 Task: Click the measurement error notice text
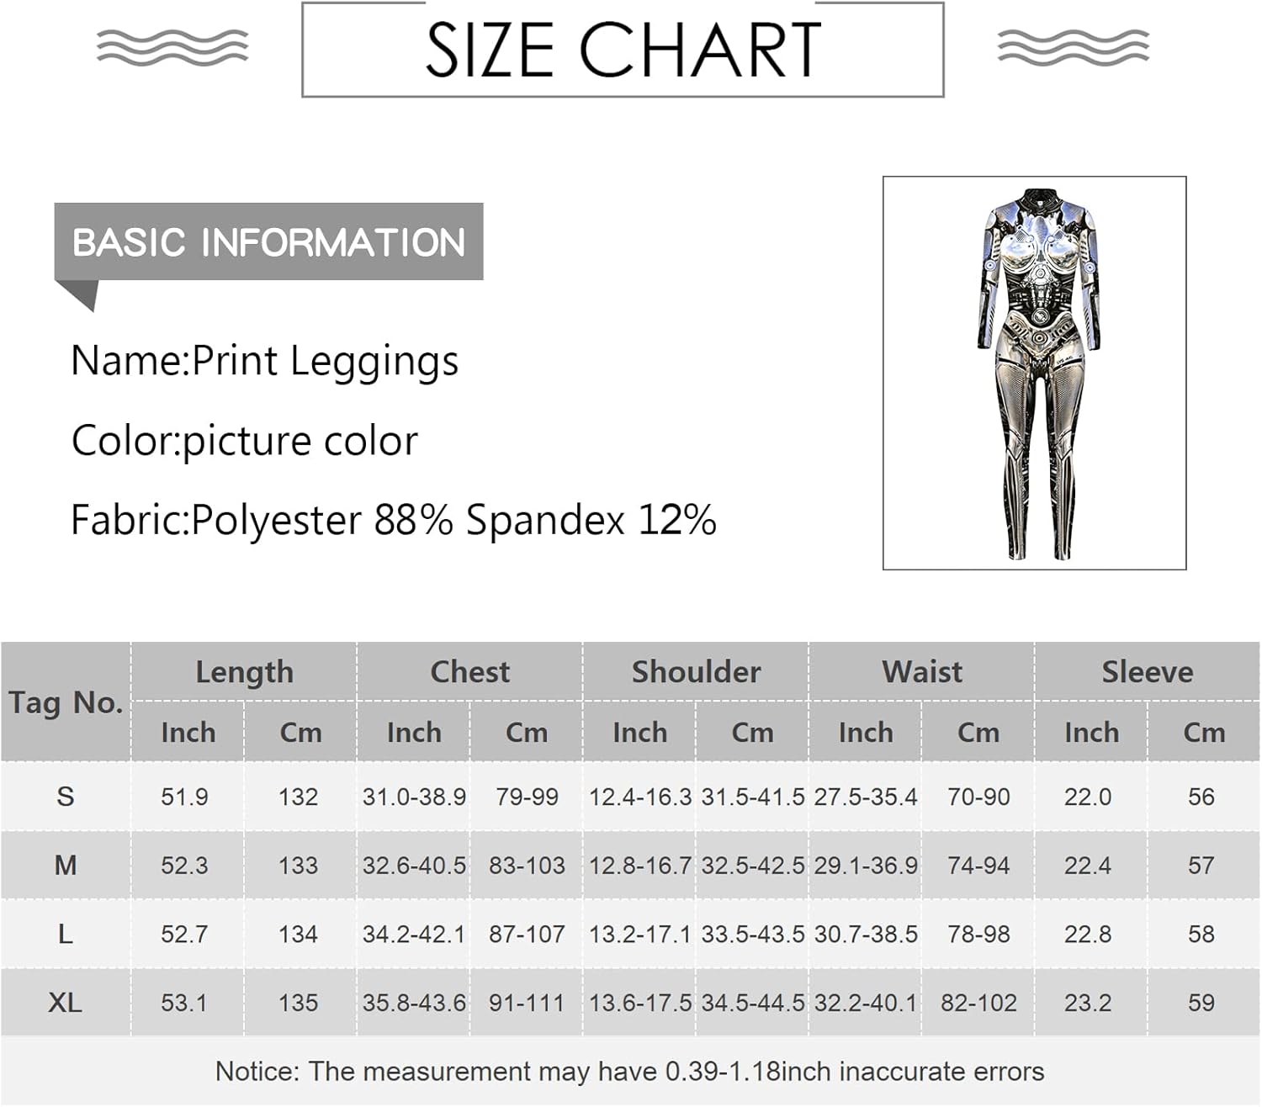629,1072
